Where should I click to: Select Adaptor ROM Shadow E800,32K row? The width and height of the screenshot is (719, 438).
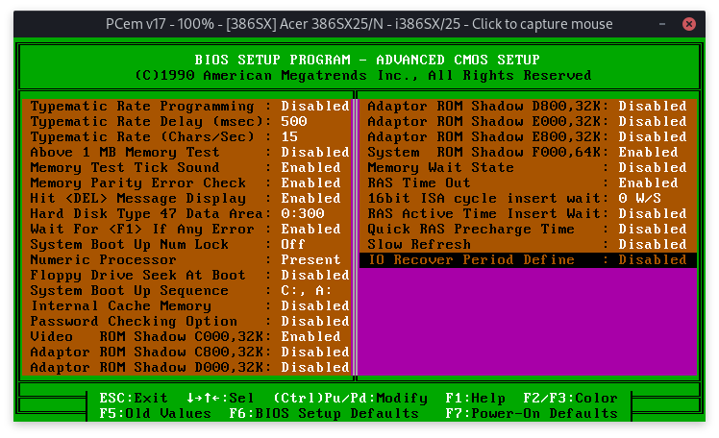528,137
